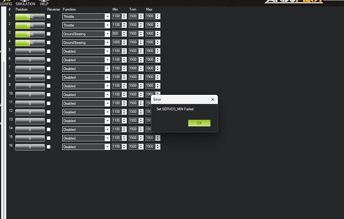Enable Reverse checkbox for servo 1
Screen dimensions: 344x219
[49, 16]
